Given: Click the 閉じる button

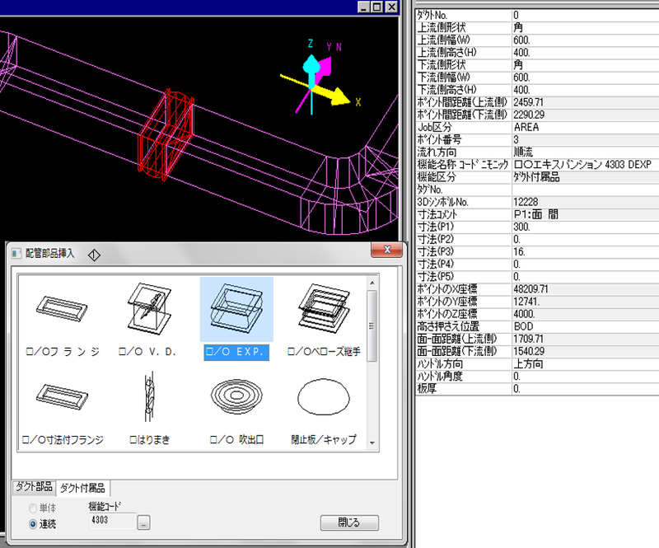Looking at the screenshot, I should [x=349, y=522].
